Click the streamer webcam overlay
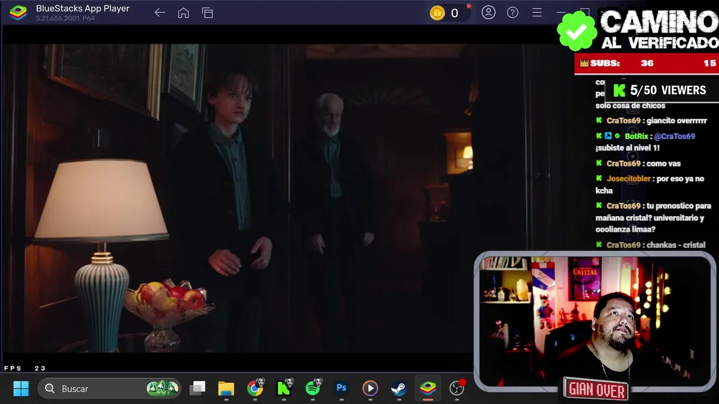The image size is (719, 404). [x=595, y=321]
